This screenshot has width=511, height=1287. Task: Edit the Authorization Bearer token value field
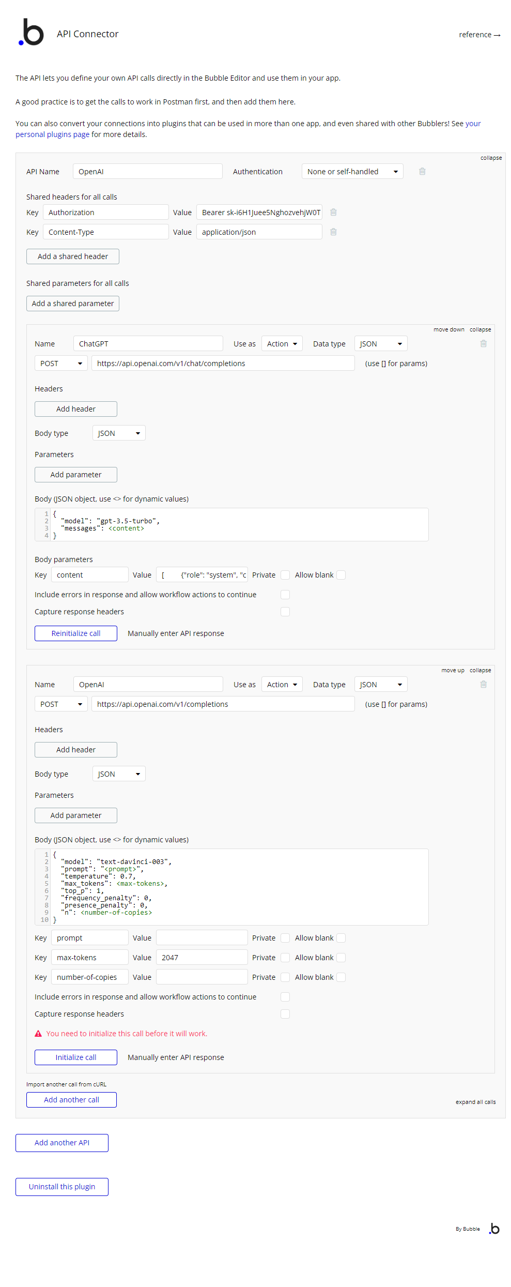[259, 212]
